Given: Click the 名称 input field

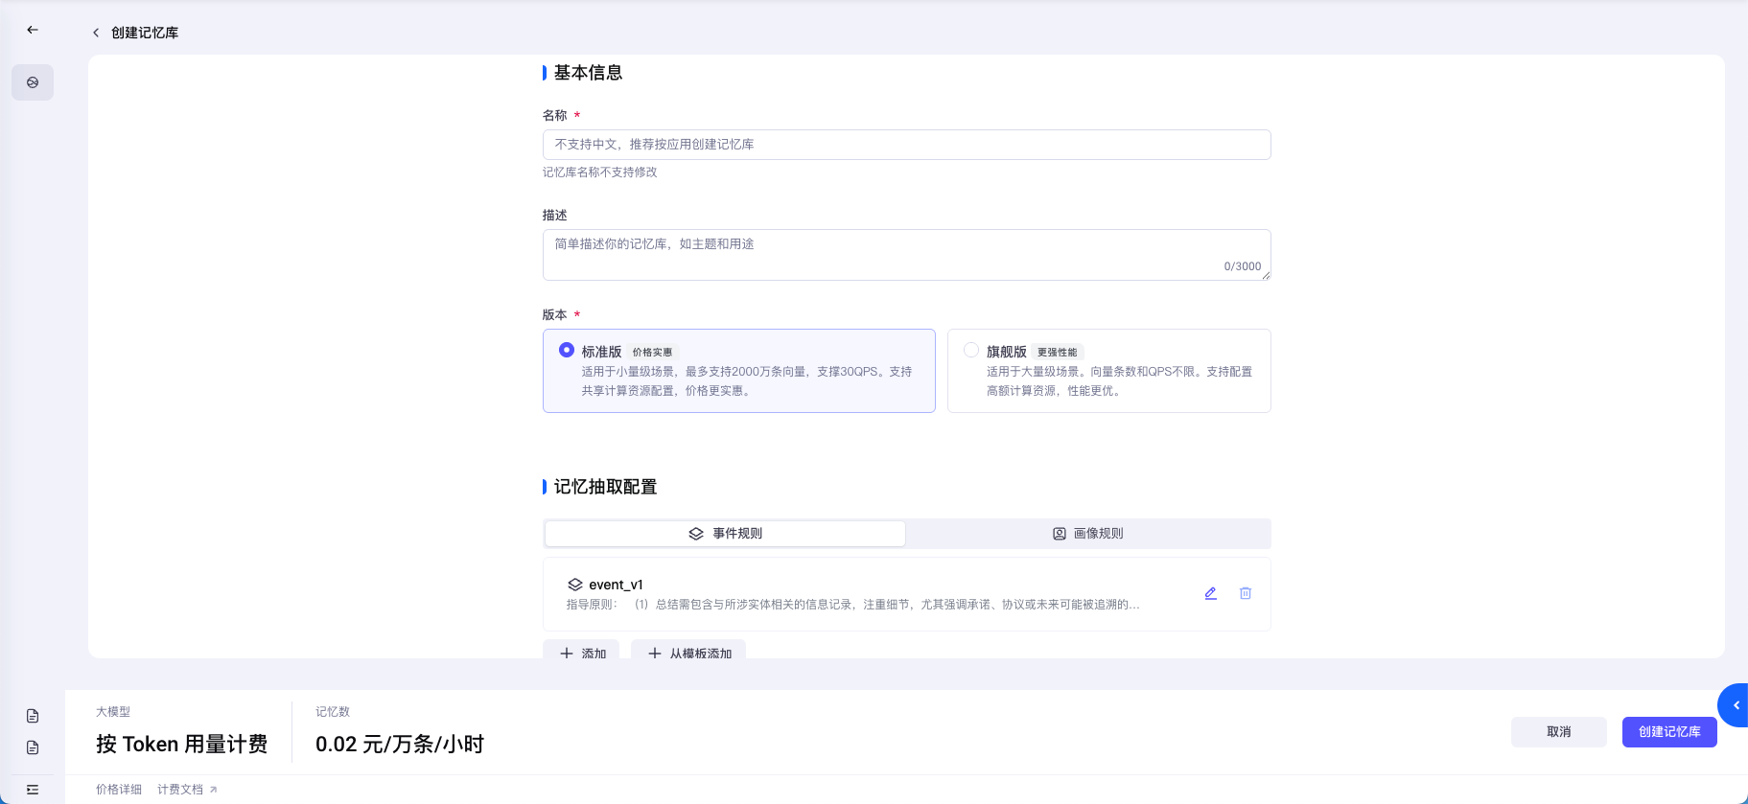Looking at the screenshot, I should [x=906, y=145].
